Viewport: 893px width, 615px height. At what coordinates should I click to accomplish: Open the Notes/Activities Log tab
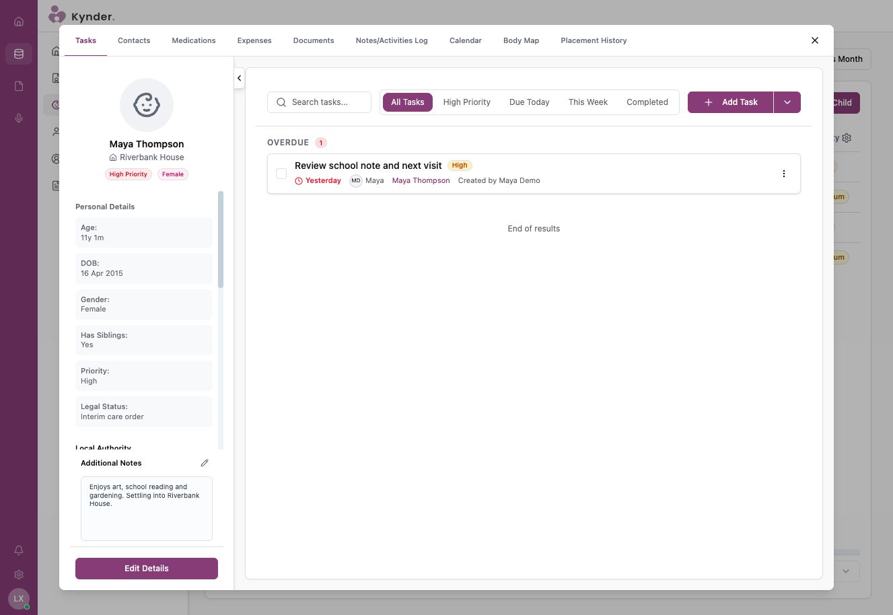(392, 40)
